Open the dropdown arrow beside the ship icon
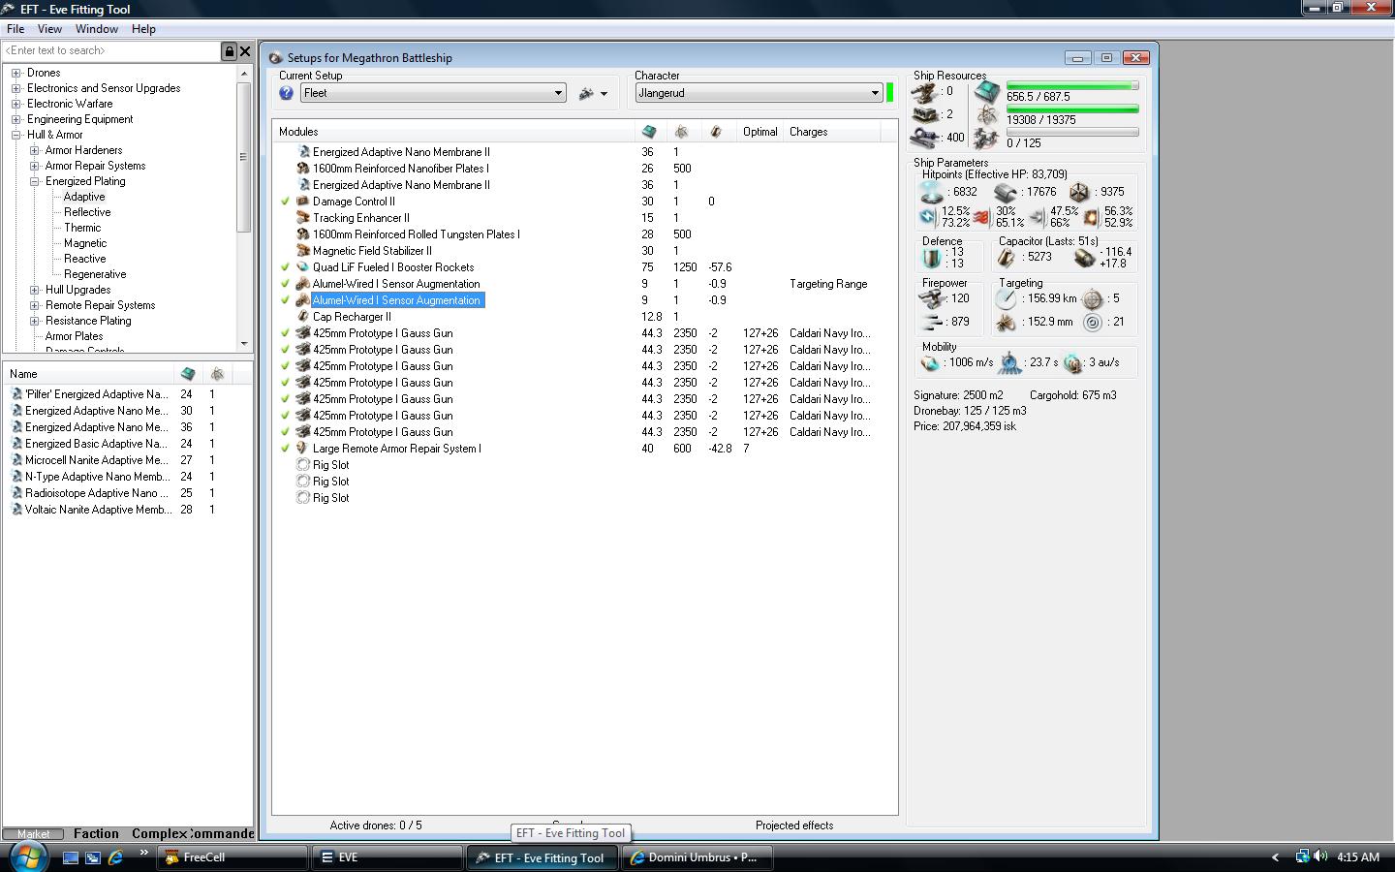This screenshot has height=872, width=1395. coord(604,94)
